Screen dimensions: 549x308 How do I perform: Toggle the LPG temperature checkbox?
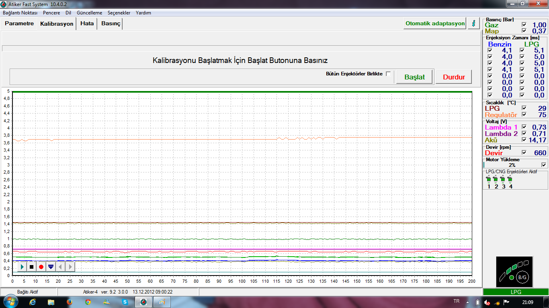point(524,108)
